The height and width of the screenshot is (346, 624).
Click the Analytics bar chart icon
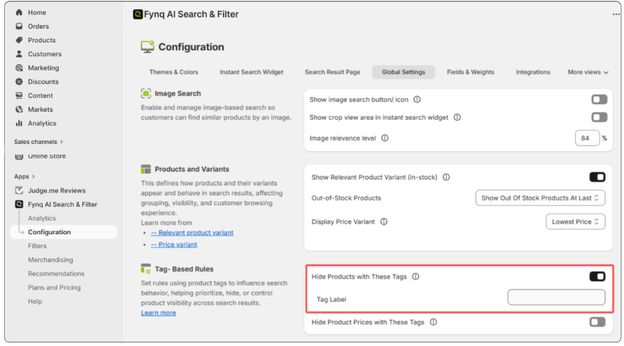19,123
